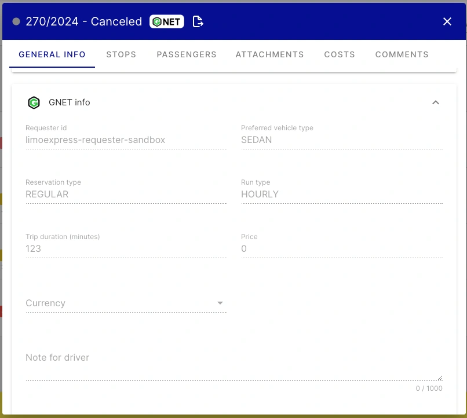Click the green GNET info section icon
Screen dimensions: 467x418
[x=34, y=102]
